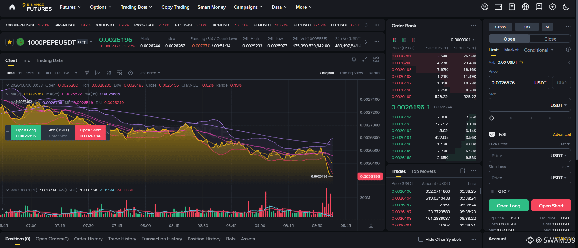
Task: Open the Top Movers tab
Action: click(423, 171)
